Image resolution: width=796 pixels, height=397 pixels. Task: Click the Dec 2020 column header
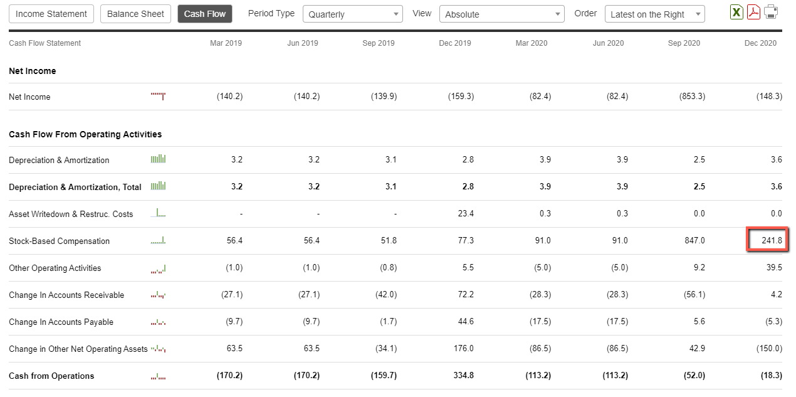760,43
